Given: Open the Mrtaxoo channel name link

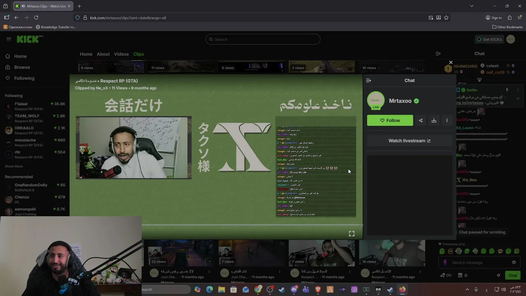Looking at the screenshot, I should (400, 101).
